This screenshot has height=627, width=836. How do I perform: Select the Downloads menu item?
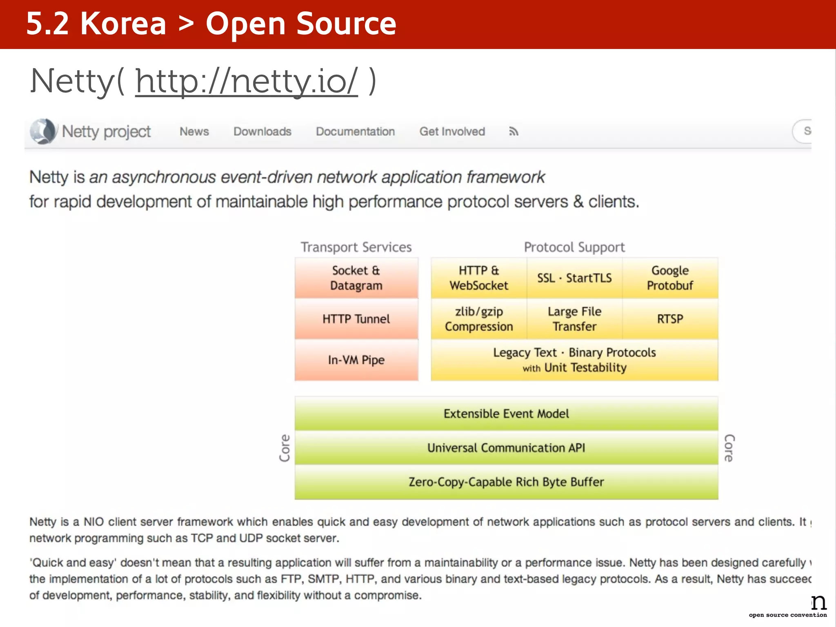[x=262, y=131]
